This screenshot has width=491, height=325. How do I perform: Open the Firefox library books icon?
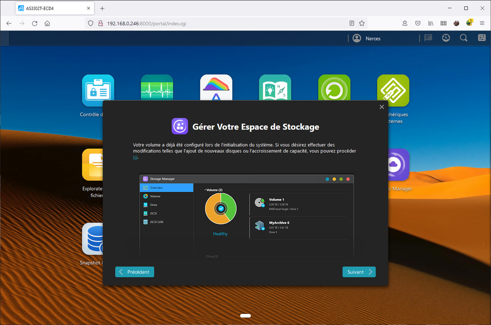point(431,23)
